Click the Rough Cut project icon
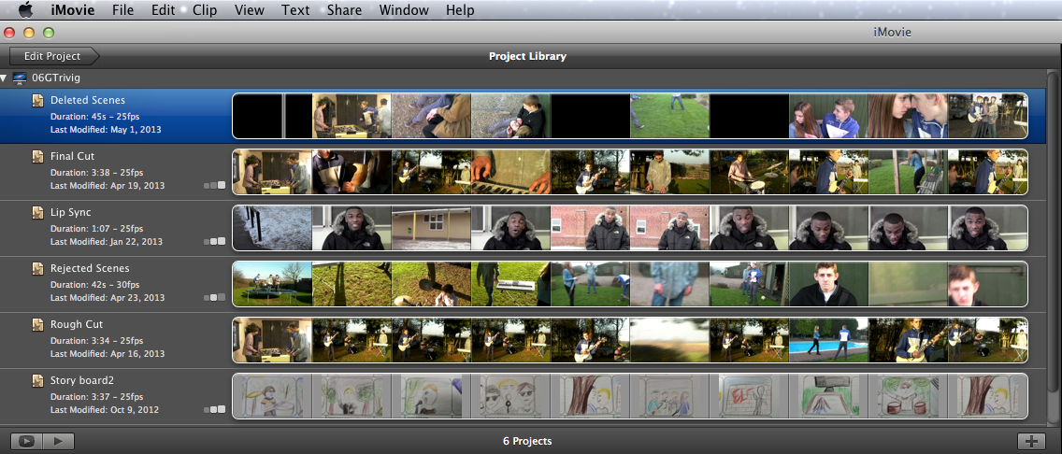Screen dimensions: 1062x454 (x=38, y=325)
